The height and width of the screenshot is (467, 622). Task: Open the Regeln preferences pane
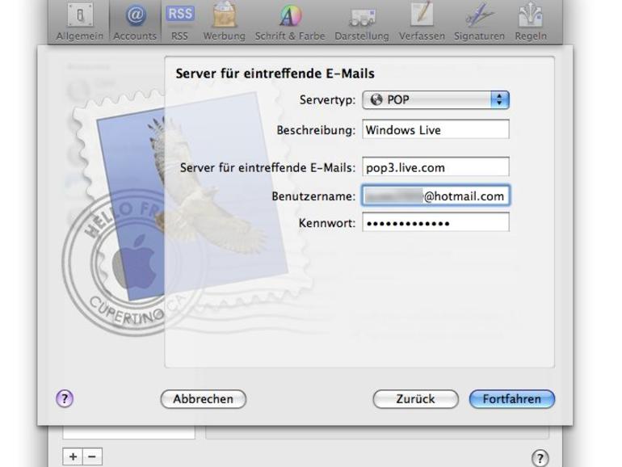tap(531, 22)
